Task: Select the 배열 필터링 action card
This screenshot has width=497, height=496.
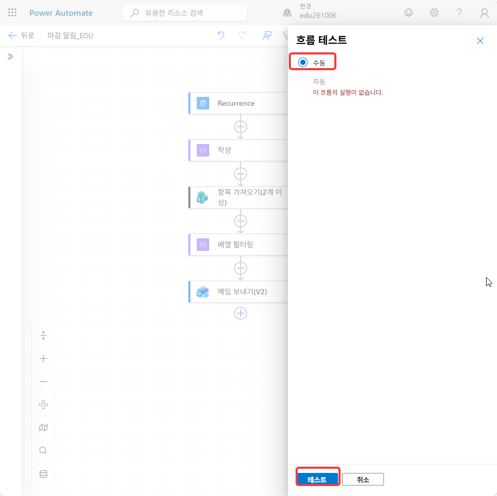Action: coord(238,245)
